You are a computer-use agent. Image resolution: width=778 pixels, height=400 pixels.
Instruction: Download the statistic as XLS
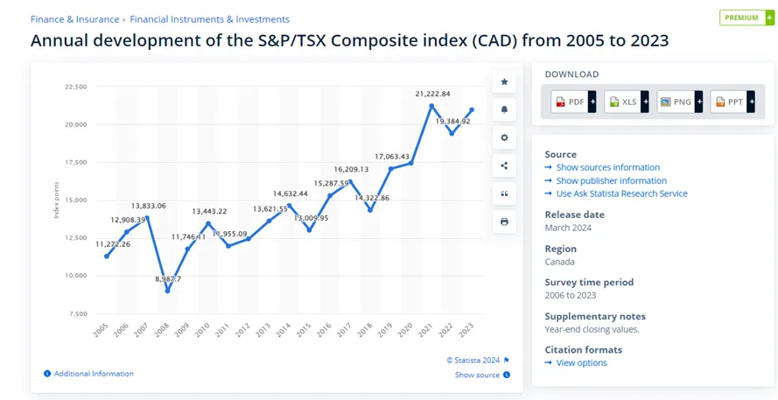tap(627, 102)
